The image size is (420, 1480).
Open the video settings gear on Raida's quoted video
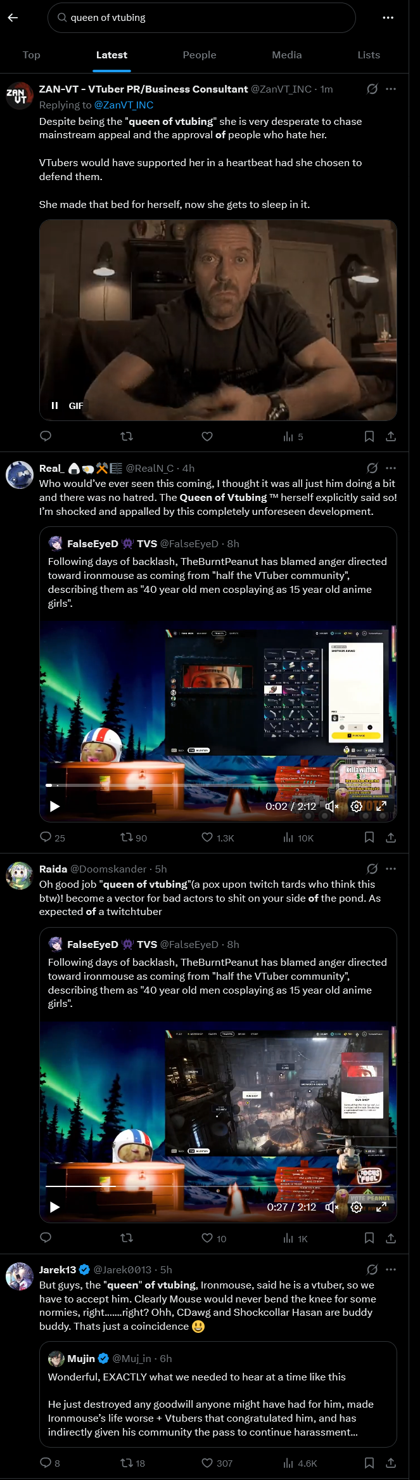(x=357, y=1207)
